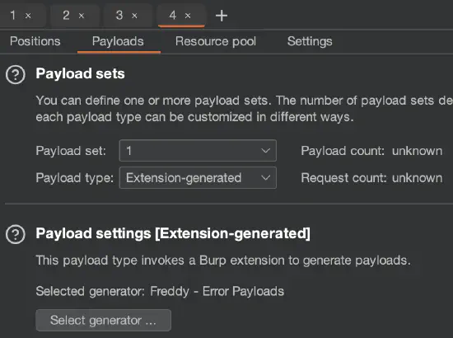Screen dimensions: 453x338
Task: Select the Payloads tab
Action: pyautogui.click(x=118, y=41)
